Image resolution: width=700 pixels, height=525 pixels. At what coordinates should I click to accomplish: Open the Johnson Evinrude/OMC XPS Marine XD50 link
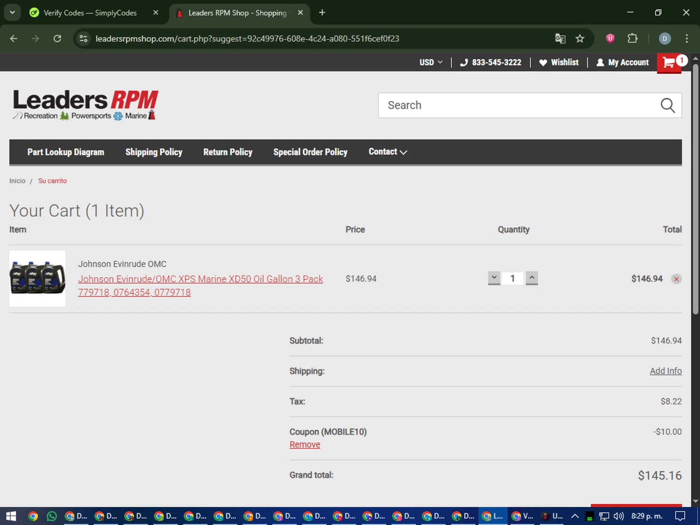coord(200,285)
